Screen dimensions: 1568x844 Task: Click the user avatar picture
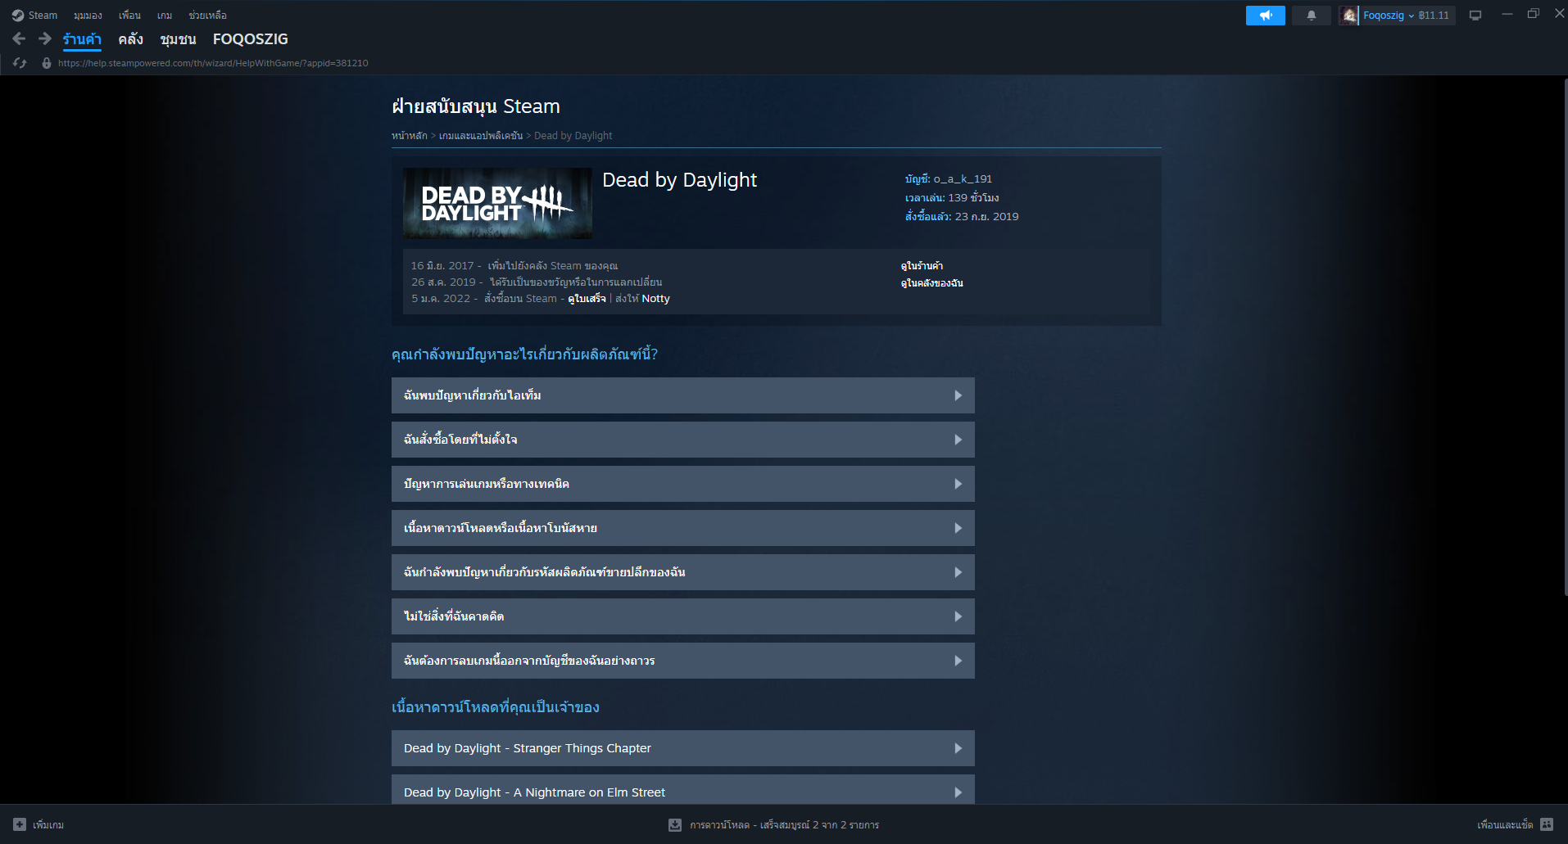[x=1348, y=16]
